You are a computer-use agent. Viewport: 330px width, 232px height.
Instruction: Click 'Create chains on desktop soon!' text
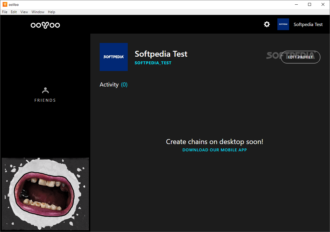click(215, 142)
